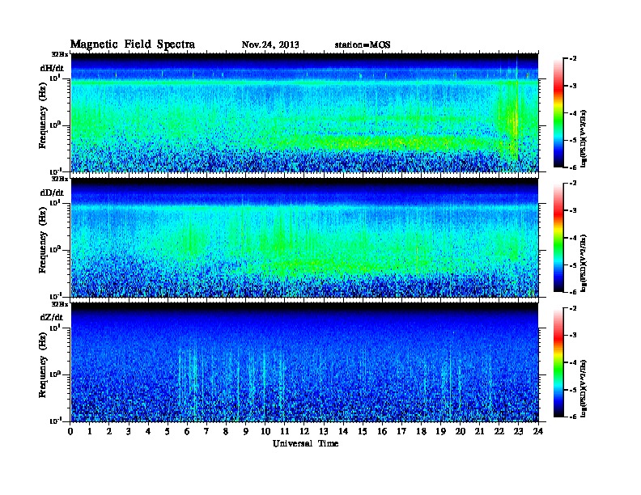Click hour 10 on the time axis
The width and height of the screenshot is (641, 495).
point(265,432)
